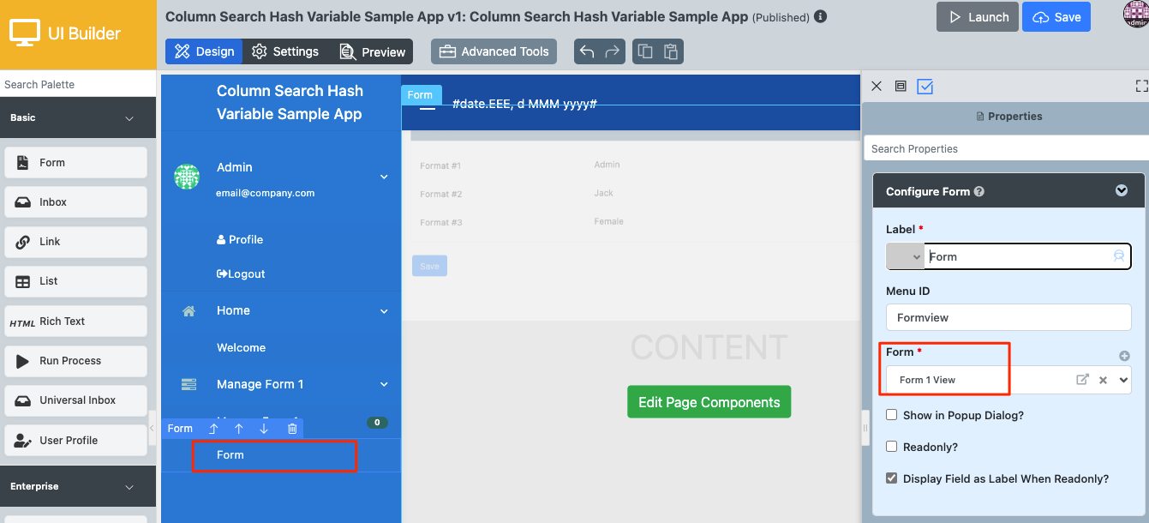This screenshot has height=523, width=1149.
Task: Launch the app
Action: 977,17
